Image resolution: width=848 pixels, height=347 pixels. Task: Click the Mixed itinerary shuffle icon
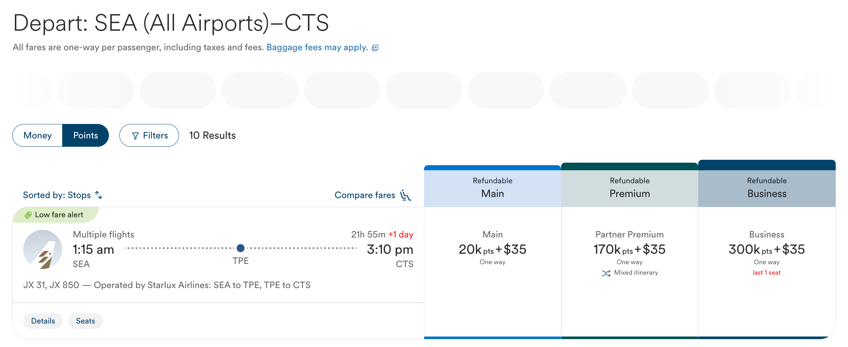click(606, 273)
